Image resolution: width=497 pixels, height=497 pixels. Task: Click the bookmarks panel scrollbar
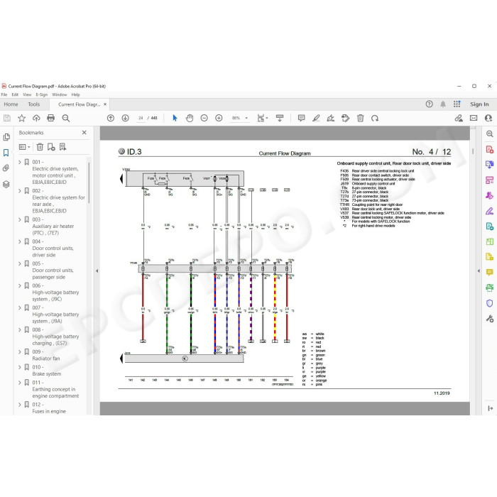point(89,182)
